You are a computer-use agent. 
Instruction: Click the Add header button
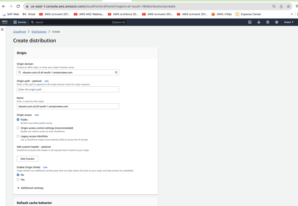point(27,159)
